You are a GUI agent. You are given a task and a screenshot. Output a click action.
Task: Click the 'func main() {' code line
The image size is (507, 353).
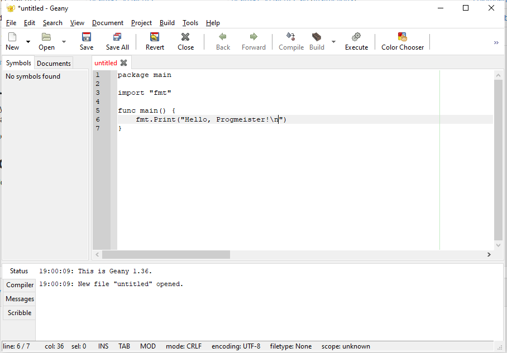click(x=146, y=110)
